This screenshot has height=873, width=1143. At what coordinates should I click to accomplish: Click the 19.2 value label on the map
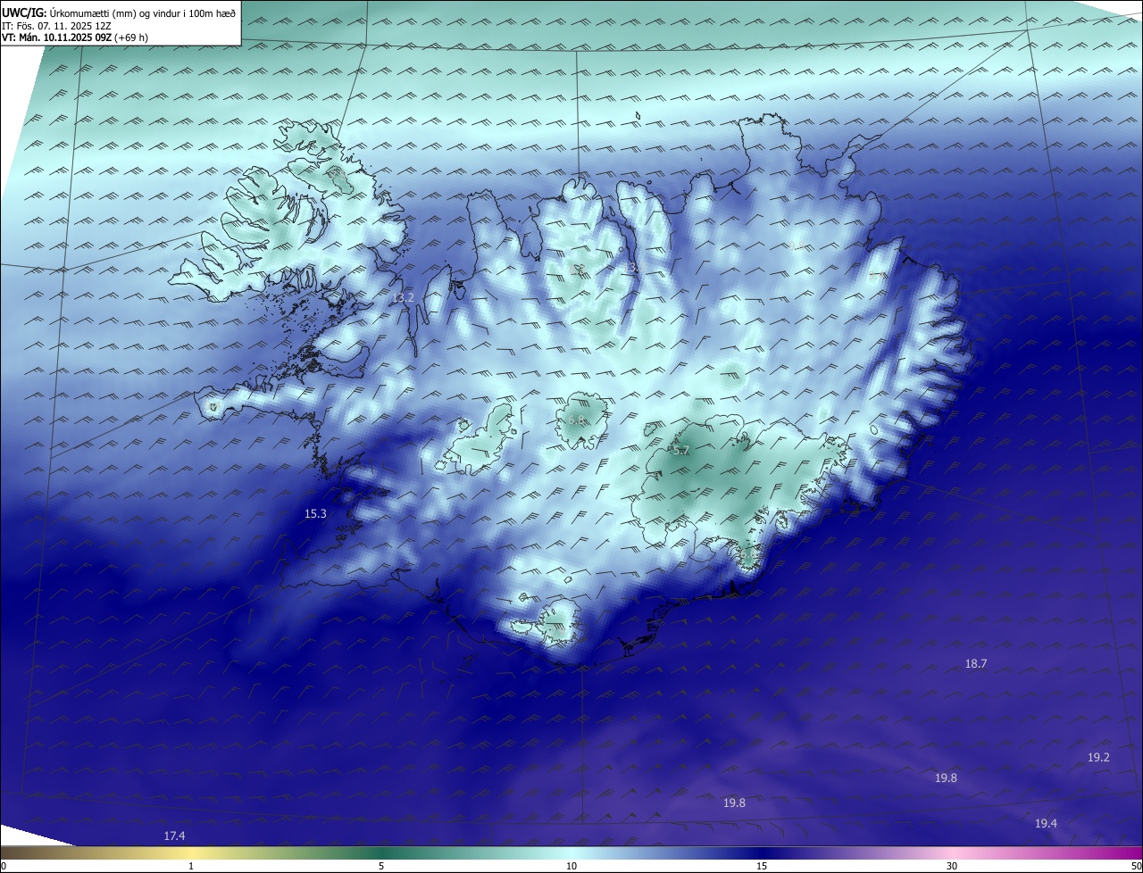click(x=1098, y=757)
